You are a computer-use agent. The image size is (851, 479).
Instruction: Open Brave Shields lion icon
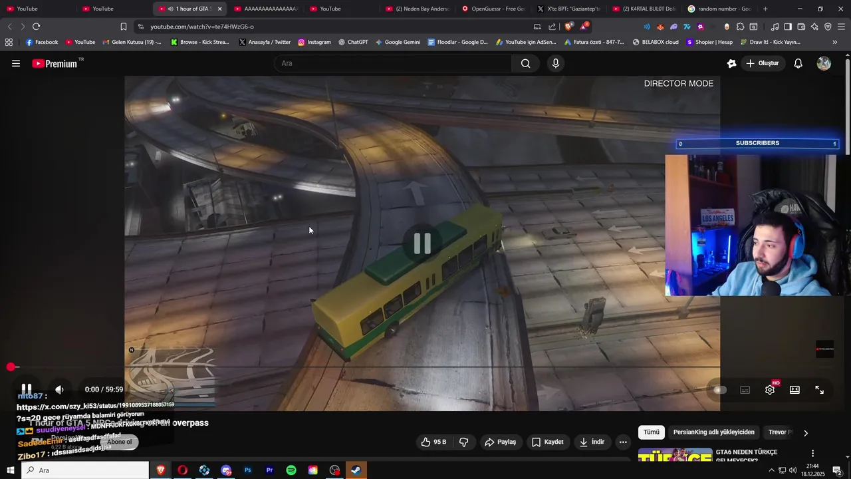(x=568, y=27)
